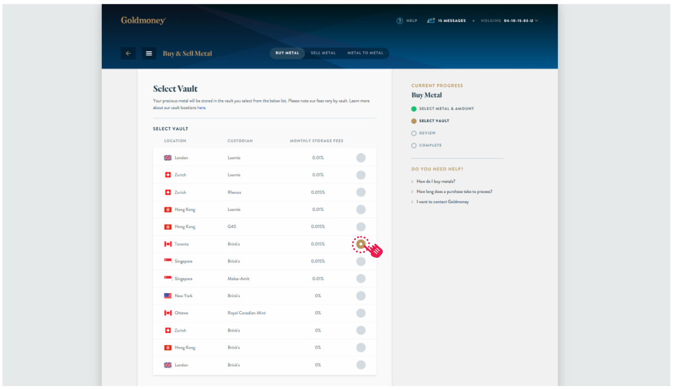This screenshot has width=674, height=390.
Task: Click the Hong Kong flag in G4S row
Action: [168, 227]
